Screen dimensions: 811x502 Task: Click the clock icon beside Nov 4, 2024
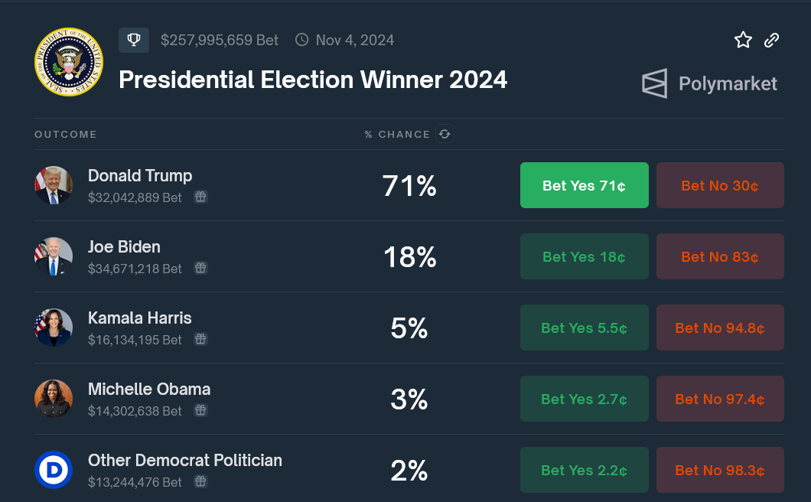pyautogui.click(x=301, y=40)
